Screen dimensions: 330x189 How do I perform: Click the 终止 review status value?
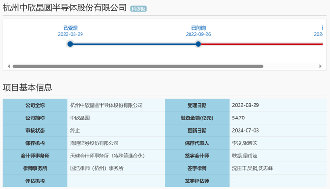[116, 130]
